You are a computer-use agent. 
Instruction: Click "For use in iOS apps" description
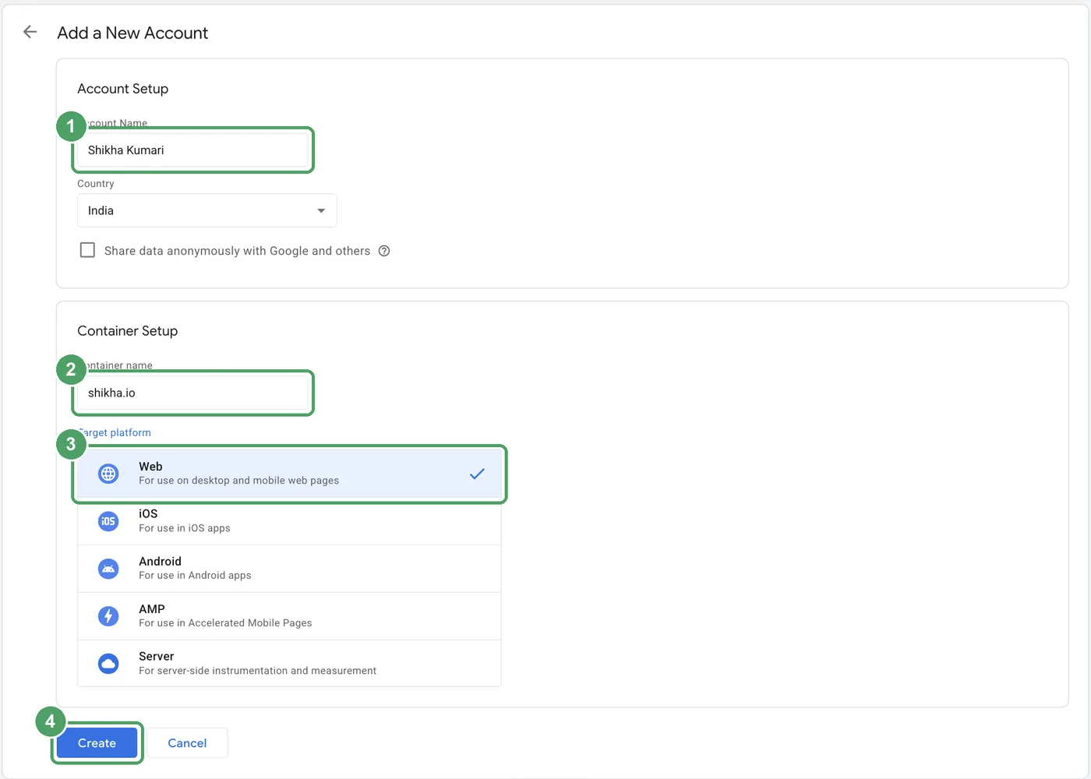(185, 528)
